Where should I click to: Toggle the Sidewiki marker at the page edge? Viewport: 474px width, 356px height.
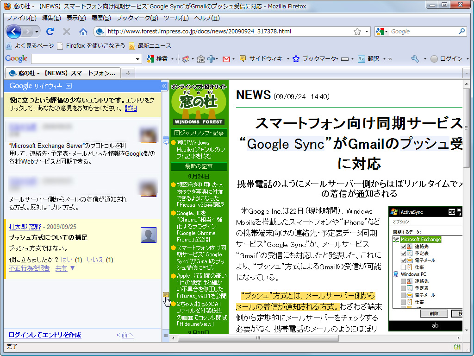166,295
